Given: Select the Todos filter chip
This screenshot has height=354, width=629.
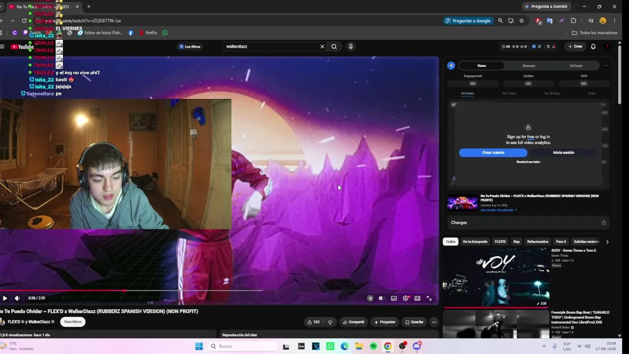Looking at the screenshot, I should tap(451, 242).
